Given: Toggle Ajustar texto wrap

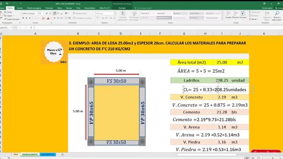Looking at the screenshot, I should tap(80, 13).
